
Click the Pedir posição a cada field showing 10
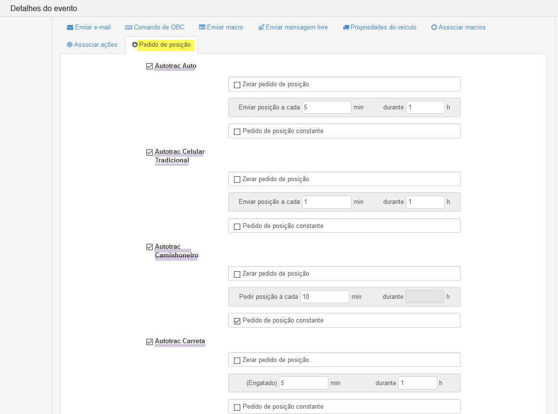(x=324, y=297)
